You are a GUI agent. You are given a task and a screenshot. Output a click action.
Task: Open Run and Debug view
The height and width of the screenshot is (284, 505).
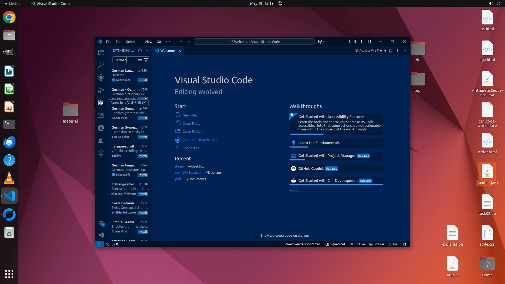tap(101, 90)
